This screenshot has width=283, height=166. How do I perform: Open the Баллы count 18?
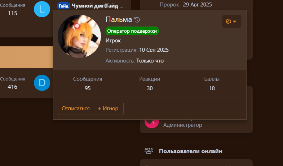(x=212, y=88)
